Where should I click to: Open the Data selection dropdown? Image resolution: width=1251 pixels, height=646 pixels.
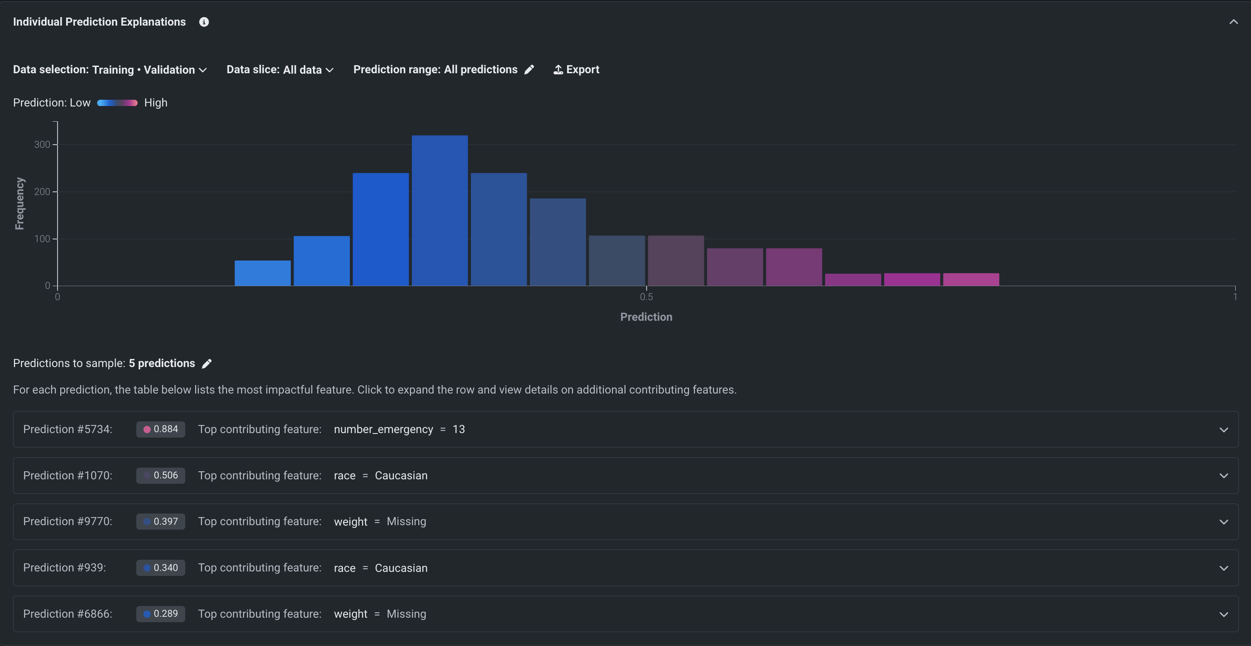pos(110,69)
